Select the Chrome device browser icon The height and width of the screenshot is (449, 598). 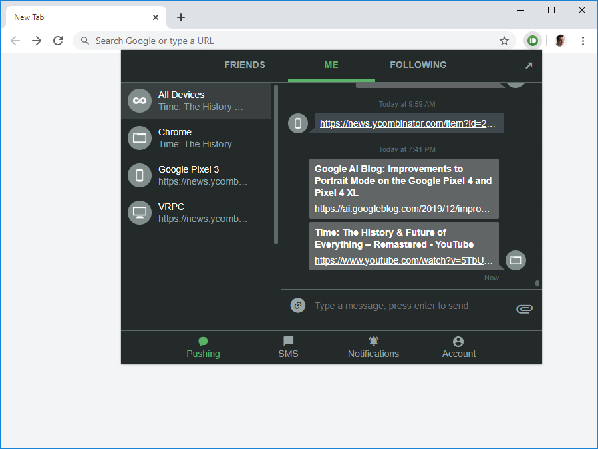[x=140, y=138]
